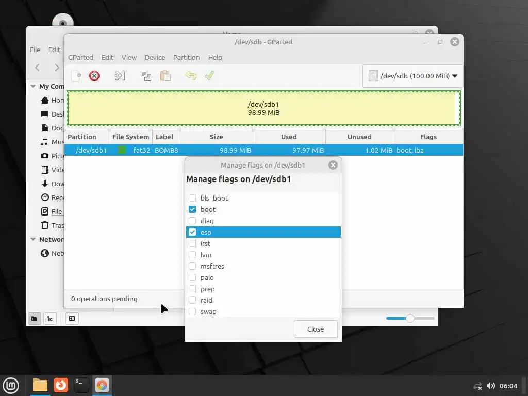Click the New partition toolbar icon
Viewport: 528px width, 396px height.
coord(76,76)
